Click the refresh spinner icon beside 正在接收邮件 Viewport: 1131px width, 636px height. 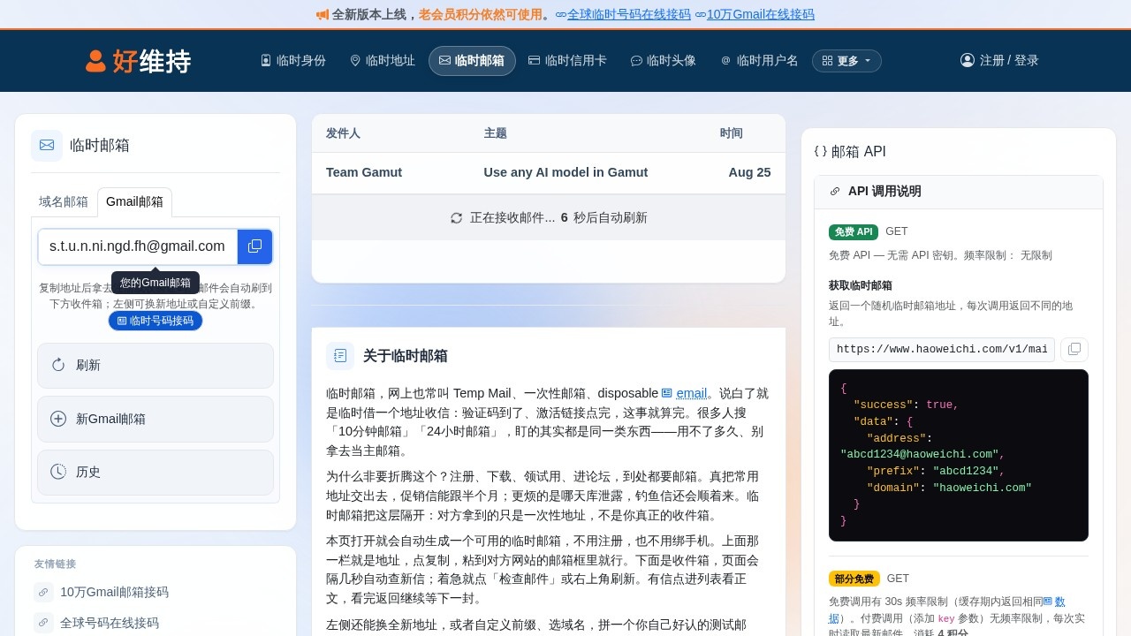click(456, 217)
